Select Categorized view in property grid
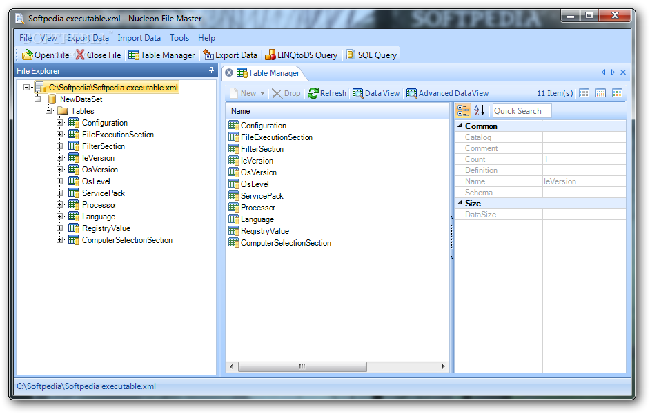 [x=463, y=110]
